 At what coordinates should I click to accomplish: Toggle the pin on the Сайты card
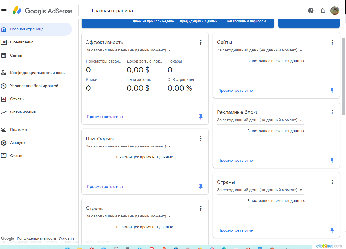(332, 91)
